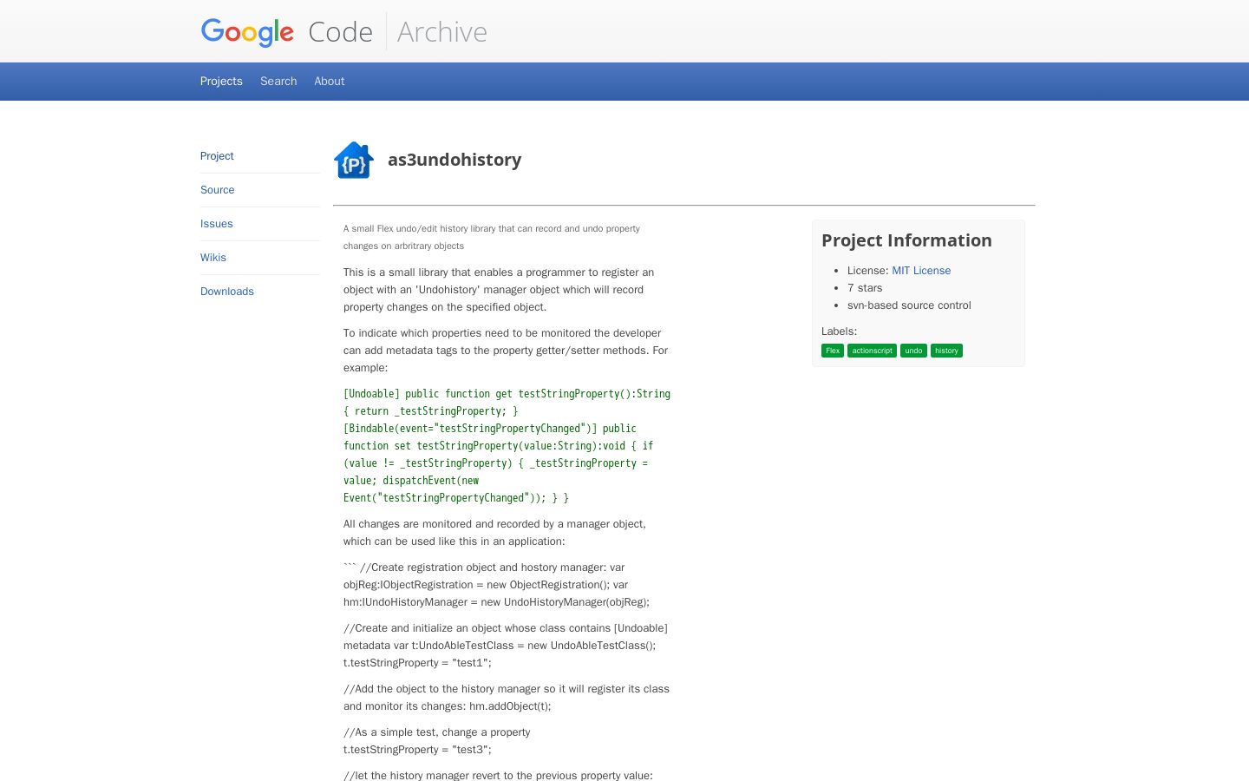Click the history label tag
The height and width of the screenshot is (781, 1249).
tap(946, 351)
